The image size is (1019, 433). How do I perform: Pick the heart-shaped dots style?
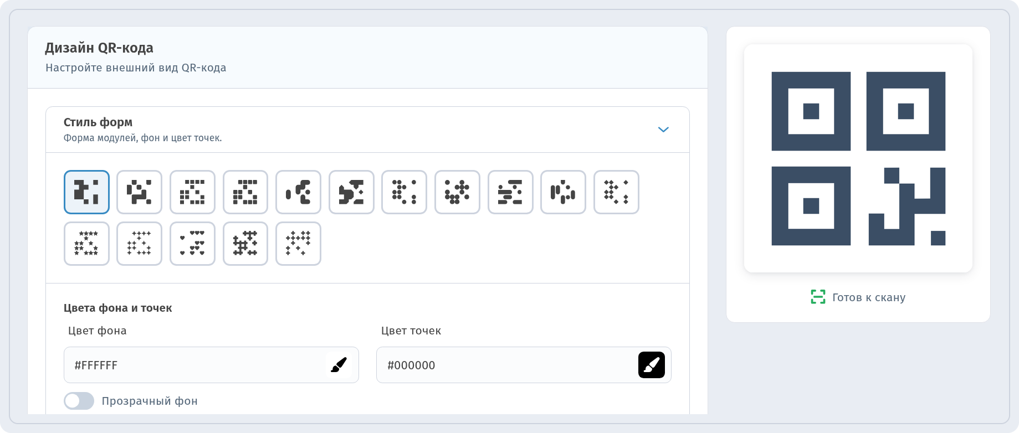[x=192, y=244]
